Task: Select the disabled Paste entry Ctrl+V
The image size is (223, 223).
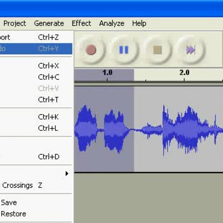Action: [36, 88]
